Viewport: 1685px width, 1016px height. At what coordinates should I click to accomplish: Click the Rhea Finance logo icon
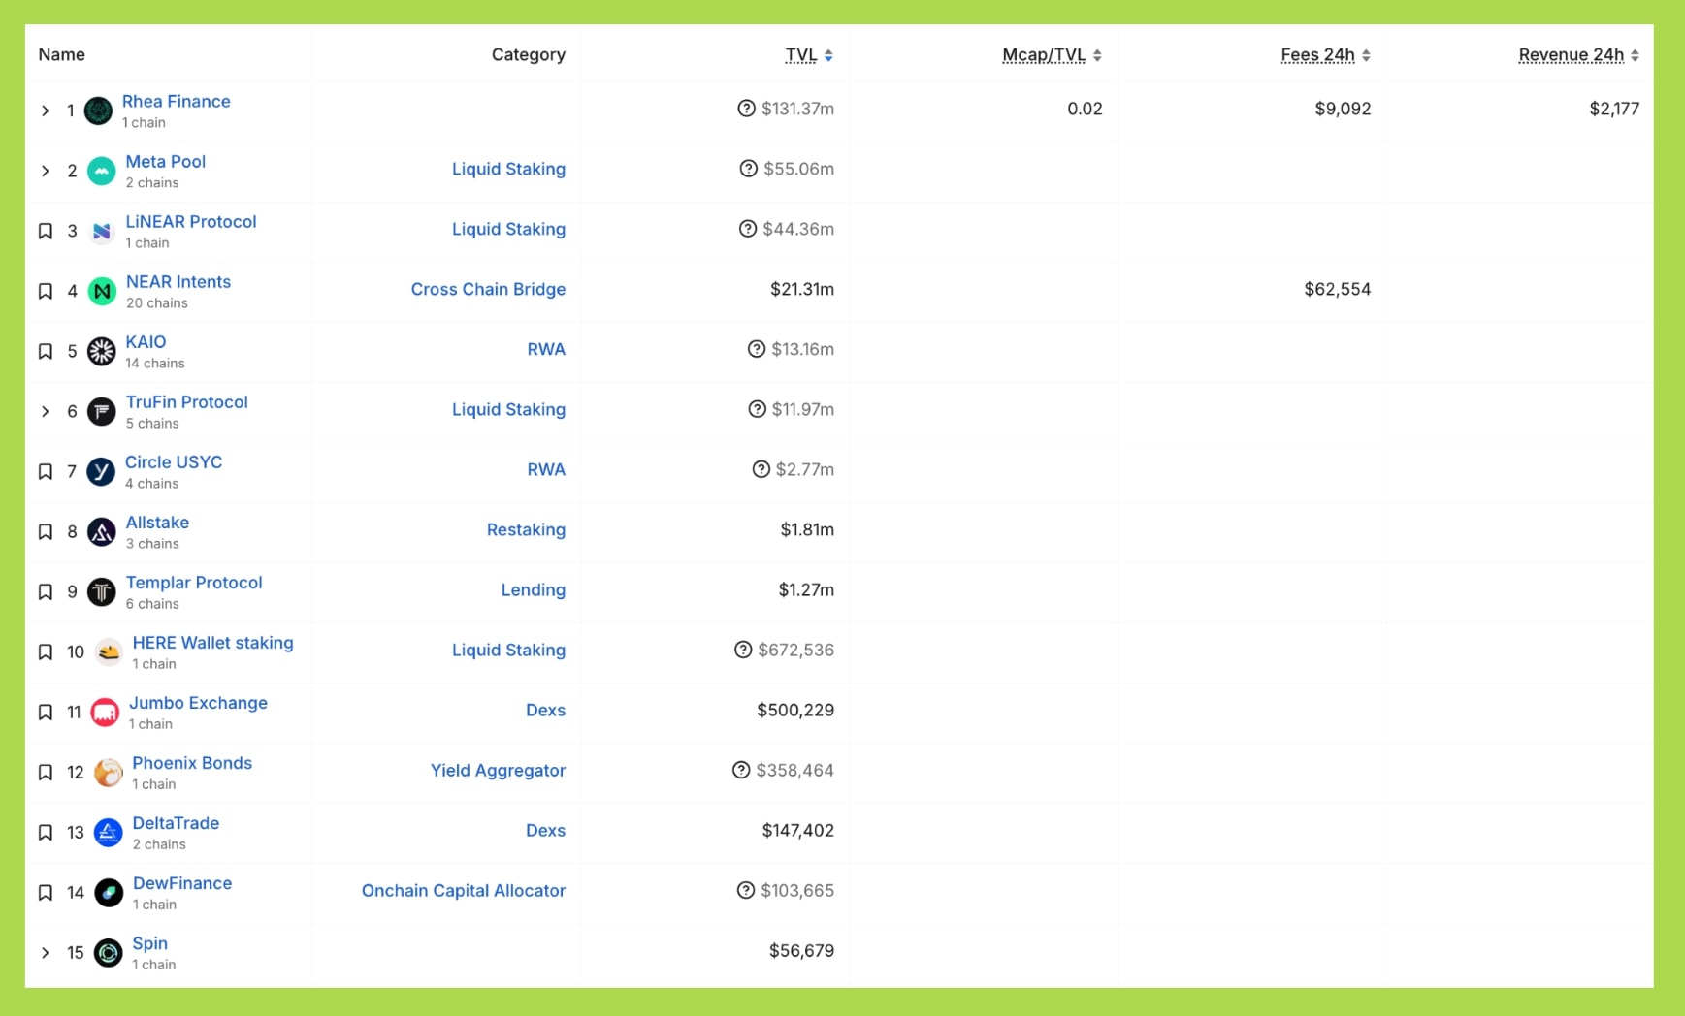[x=98, y=111]
